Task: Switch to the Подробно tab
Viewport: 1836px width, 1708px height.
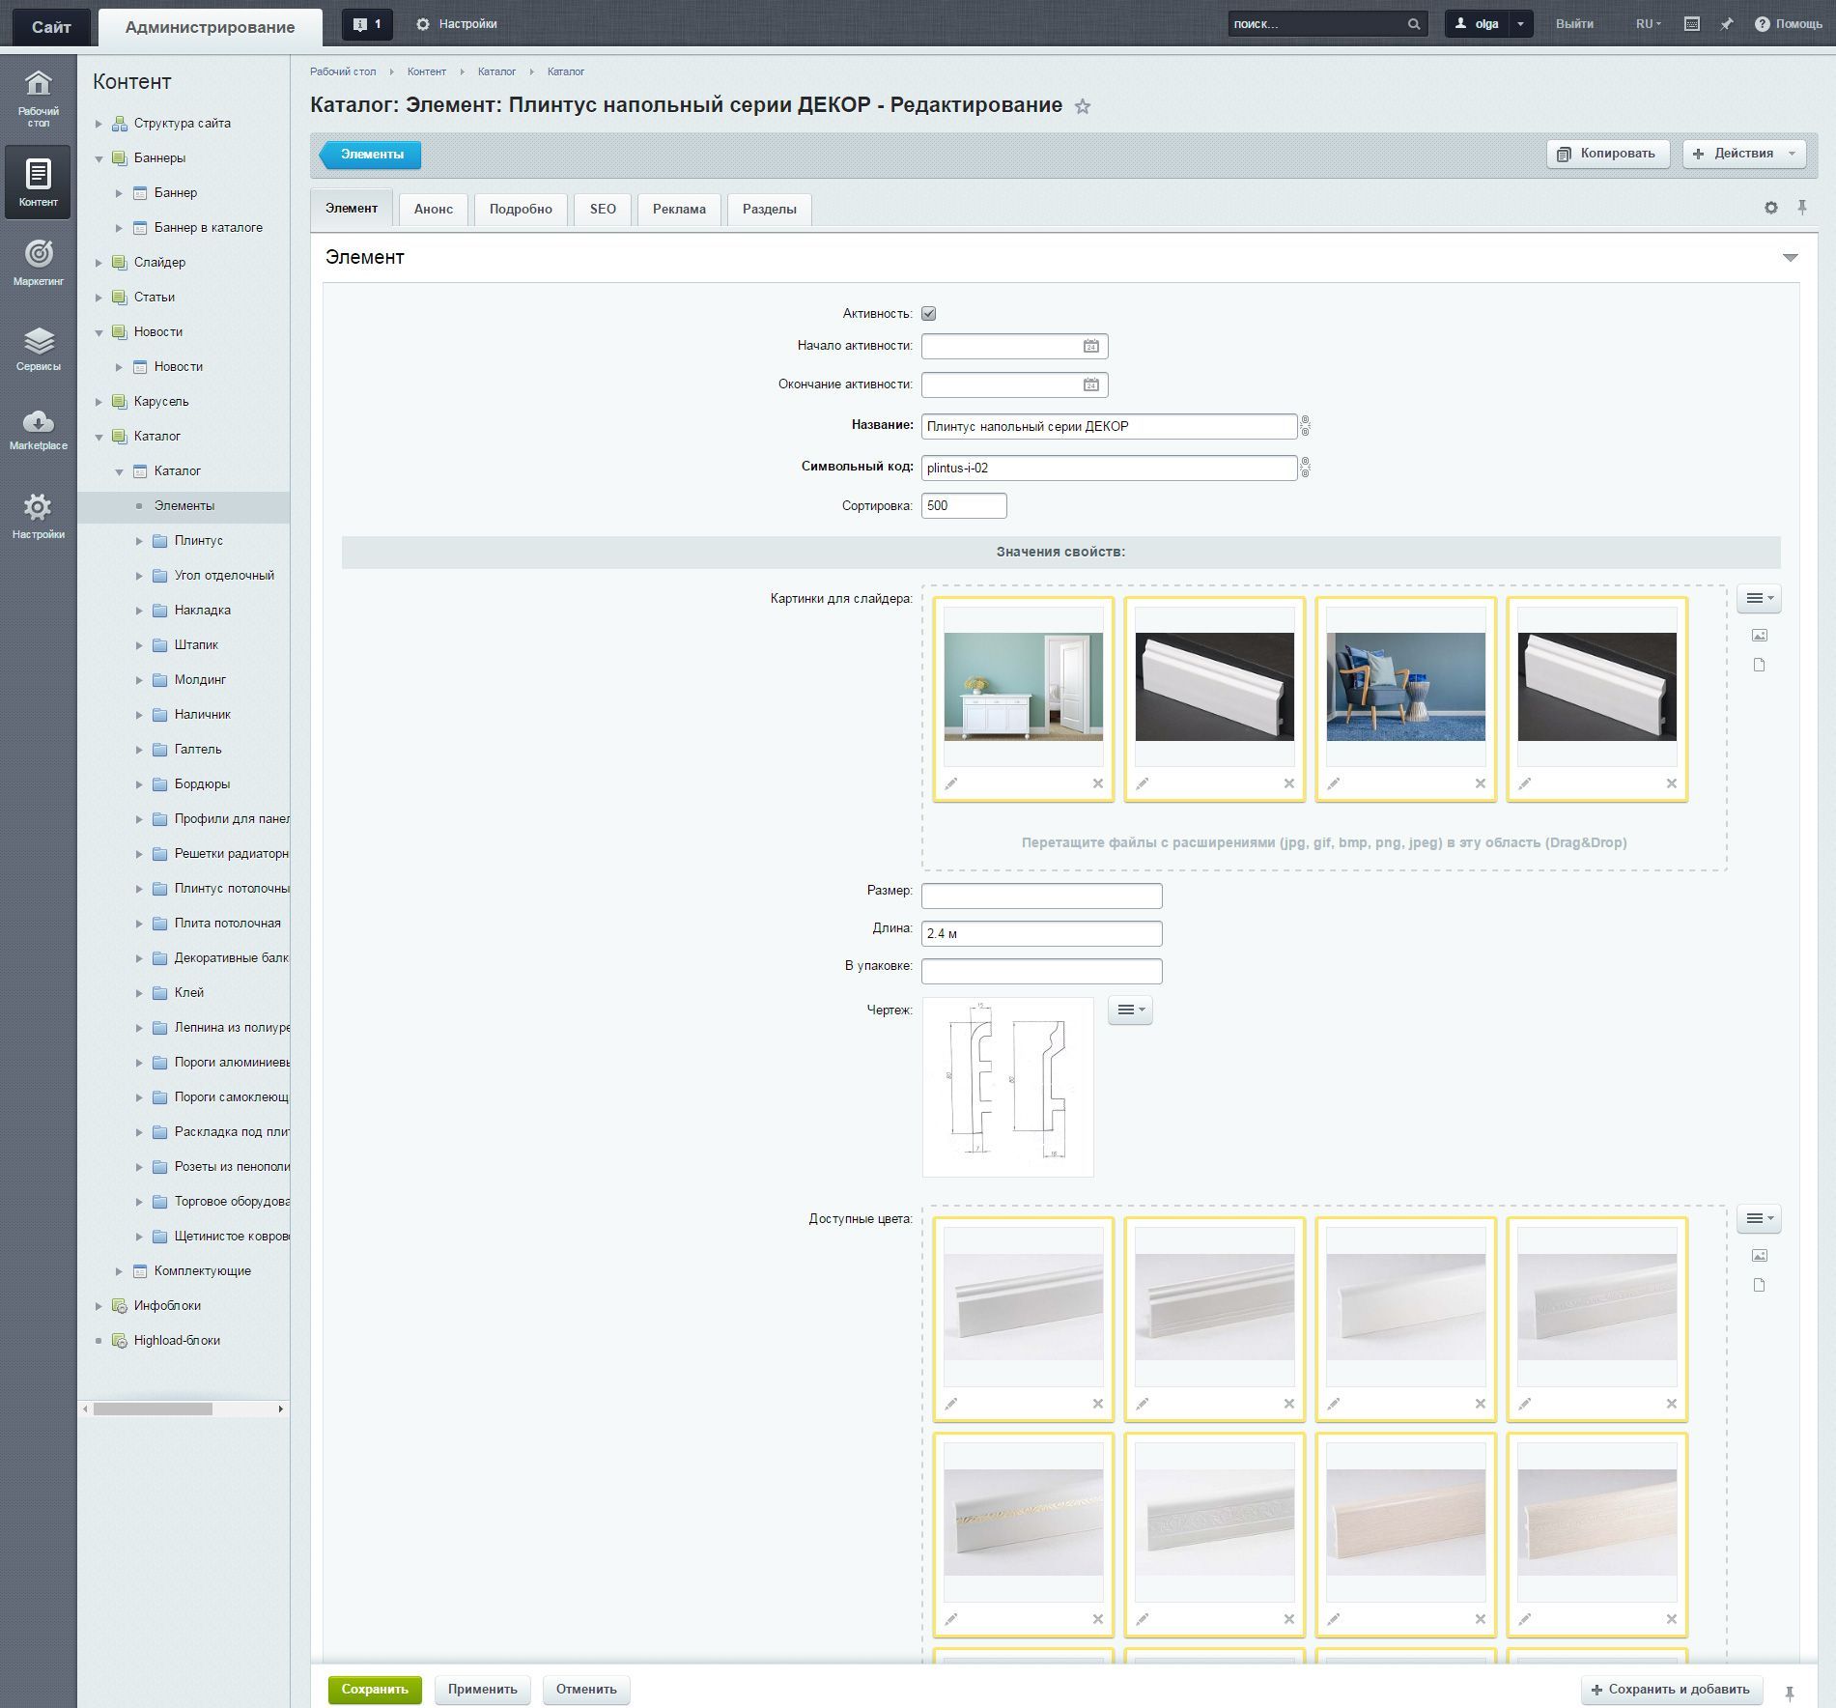Action: (521, 209)
